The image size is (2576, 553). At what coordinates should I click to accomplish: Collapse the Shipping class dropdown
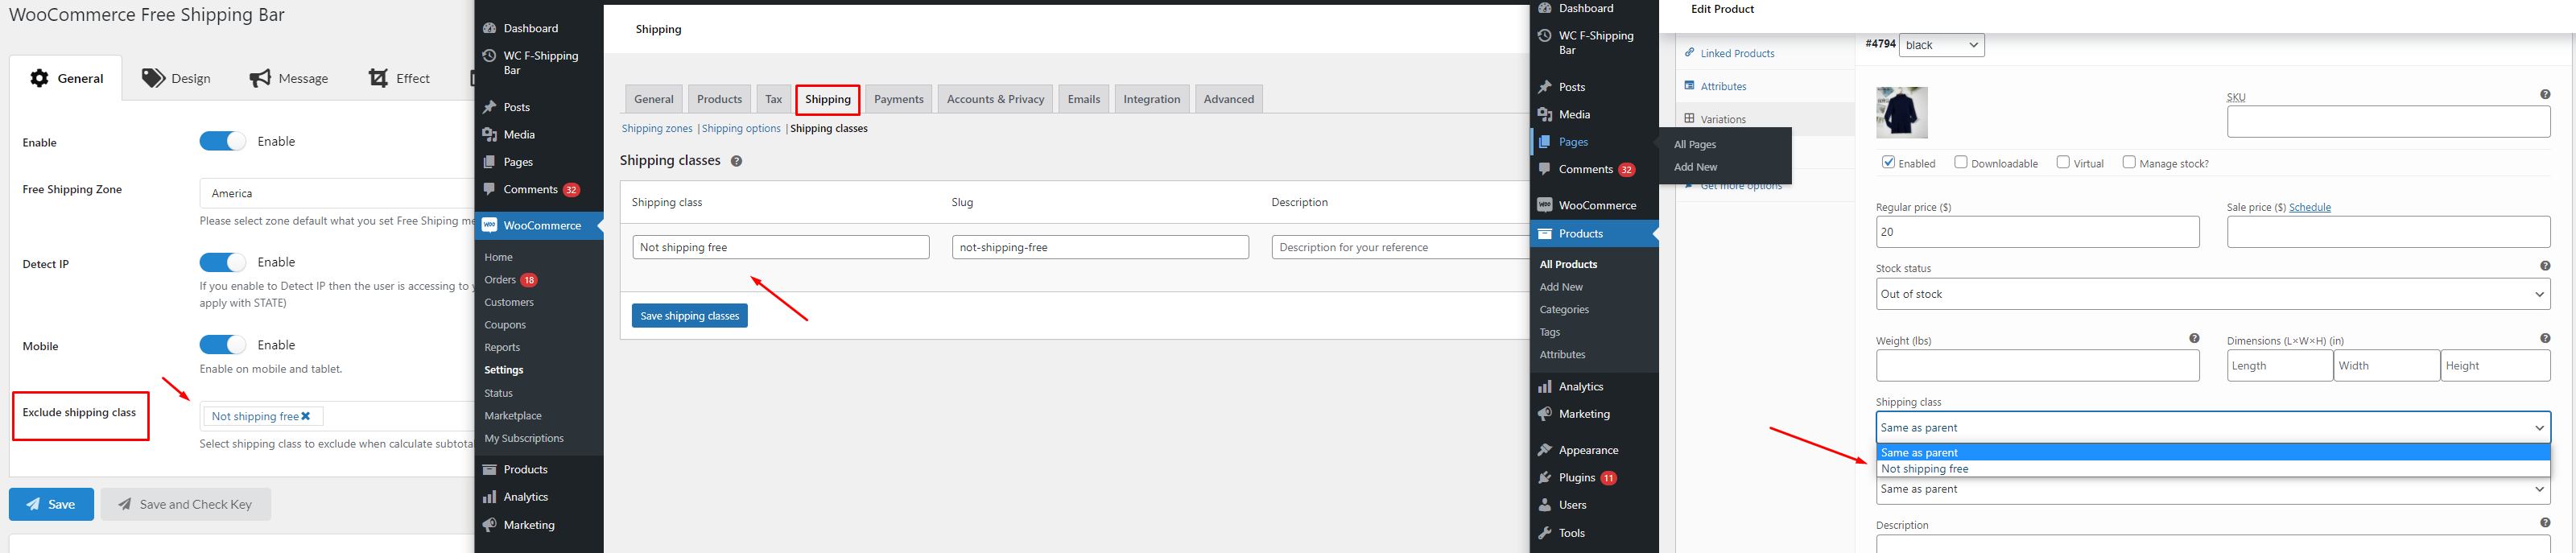coord(2213,427)
